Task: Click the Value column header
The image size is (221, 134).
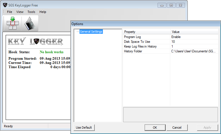Action: click(194, 32)
